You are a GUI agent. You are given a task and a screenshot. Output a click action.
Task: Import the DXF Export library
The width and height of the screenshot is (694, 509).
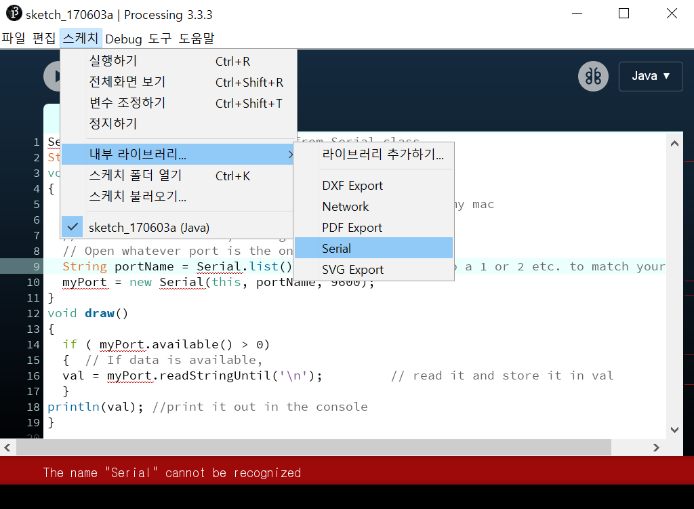click(x=373, y=186)
